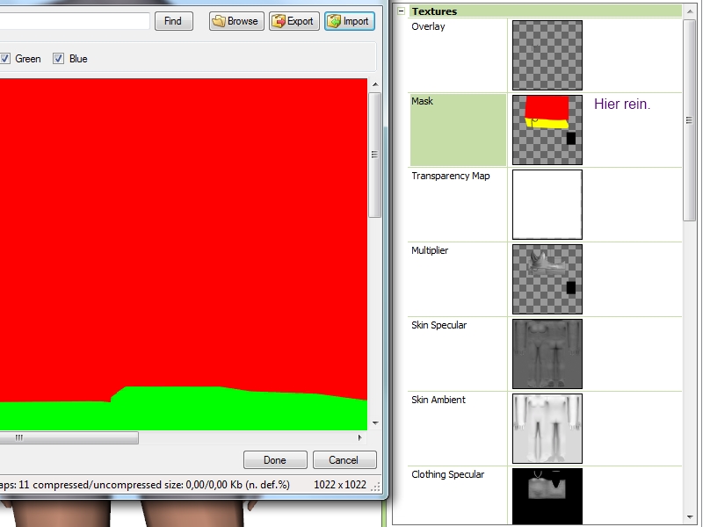Select the Clothing Specular thumbnail
This screenshot has height=527, width=703.
click(547, 496)
